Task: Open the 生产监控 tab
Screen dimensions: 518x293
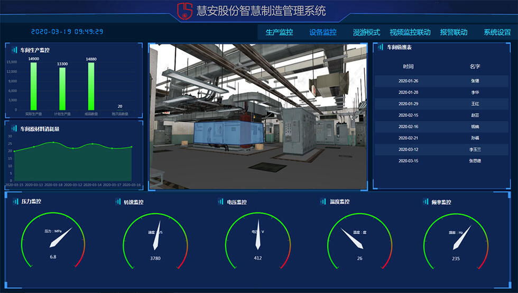Action: click(x=279, y=32)
